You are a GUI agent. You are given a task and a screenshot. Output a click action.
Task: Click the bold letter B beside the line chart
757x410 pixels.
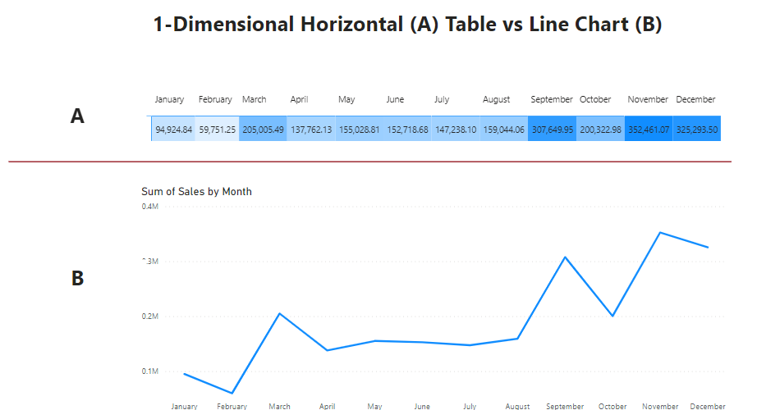coord(77,279)
